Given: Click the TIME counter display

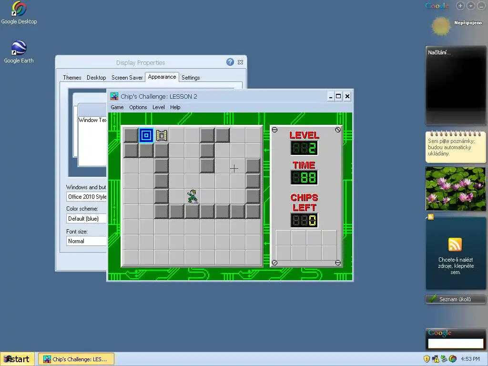Looking at the screenshot, I should [x=304, y=177].
